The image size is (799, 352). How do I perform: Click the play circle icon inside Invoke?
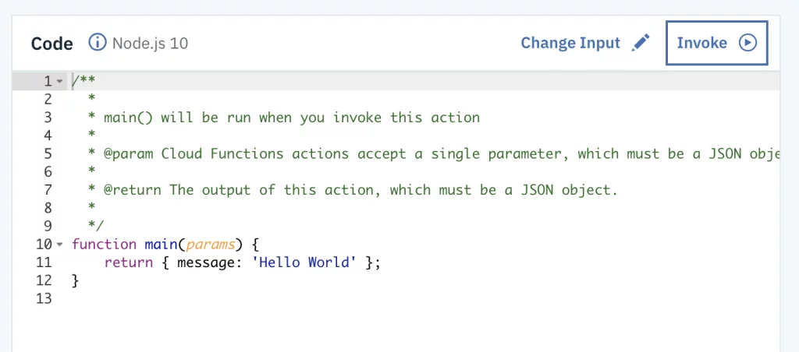point(748,43)
